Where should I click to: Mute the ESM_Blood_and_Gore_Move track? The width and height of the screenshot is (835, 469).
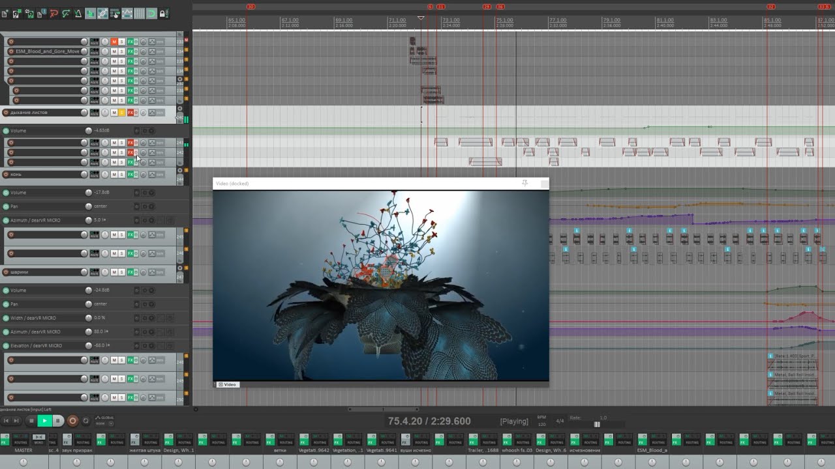[114, 51]
